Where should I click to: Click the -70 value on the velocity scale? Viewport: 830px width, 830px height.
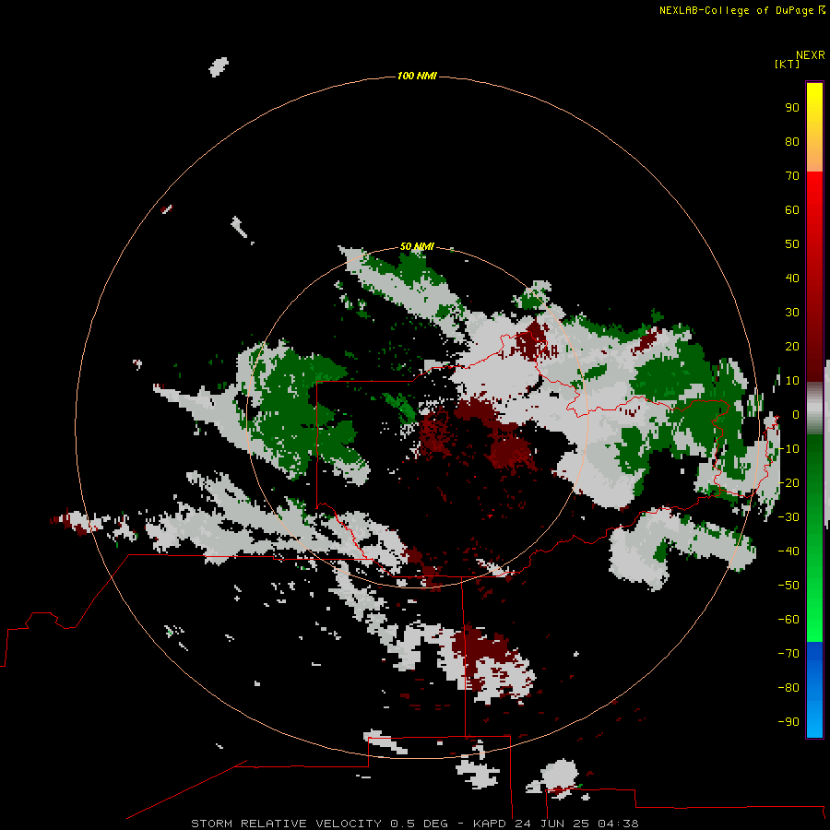788,654
